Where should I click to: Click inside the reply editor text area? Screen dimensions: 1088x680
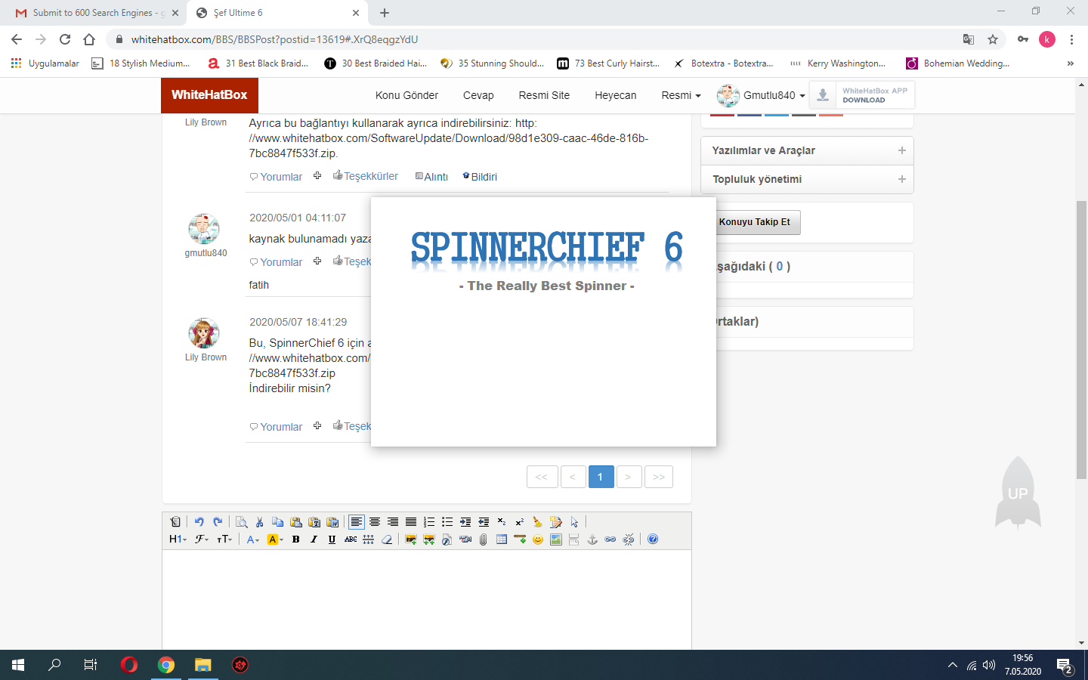tap(426, 597)
